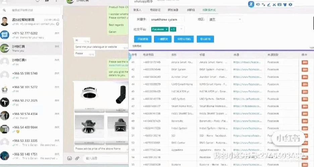Open the 沙特灯具1 conversation

(x=31, y=62)
